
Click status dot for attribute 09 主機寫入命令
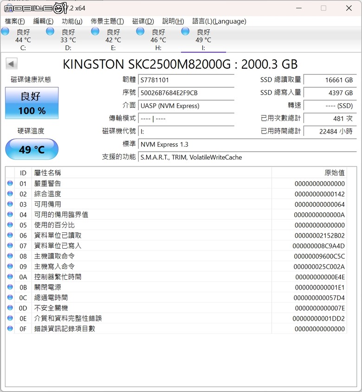click(10, 266)
